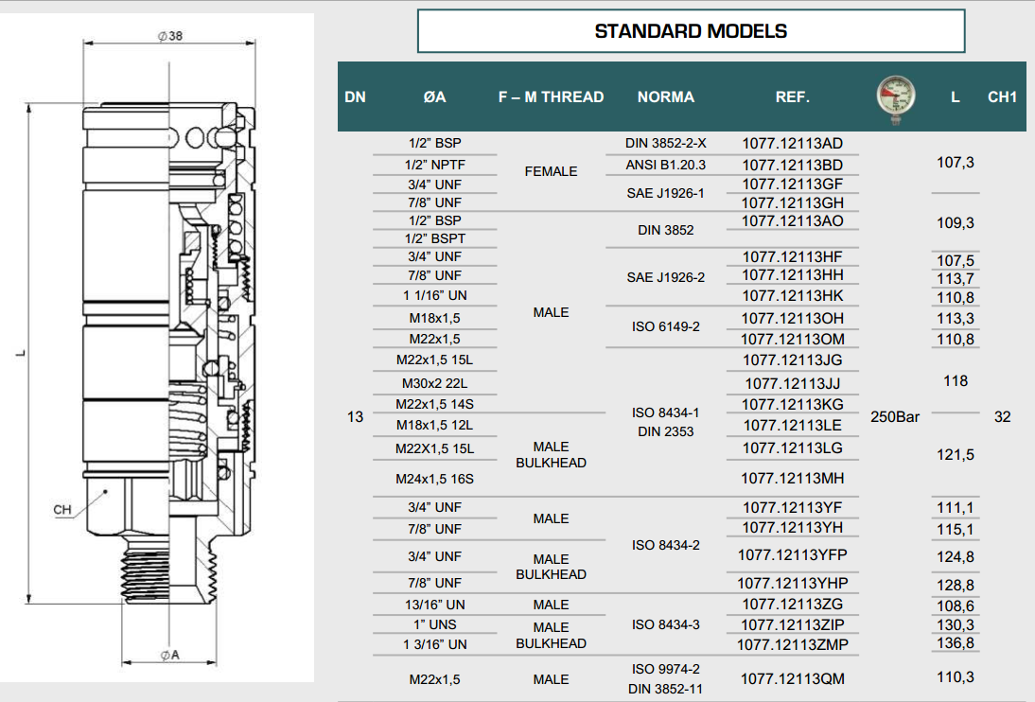Select reference 1077.12113AD
Viewport: 1035px width, 702px height.
tap(792, 144)
